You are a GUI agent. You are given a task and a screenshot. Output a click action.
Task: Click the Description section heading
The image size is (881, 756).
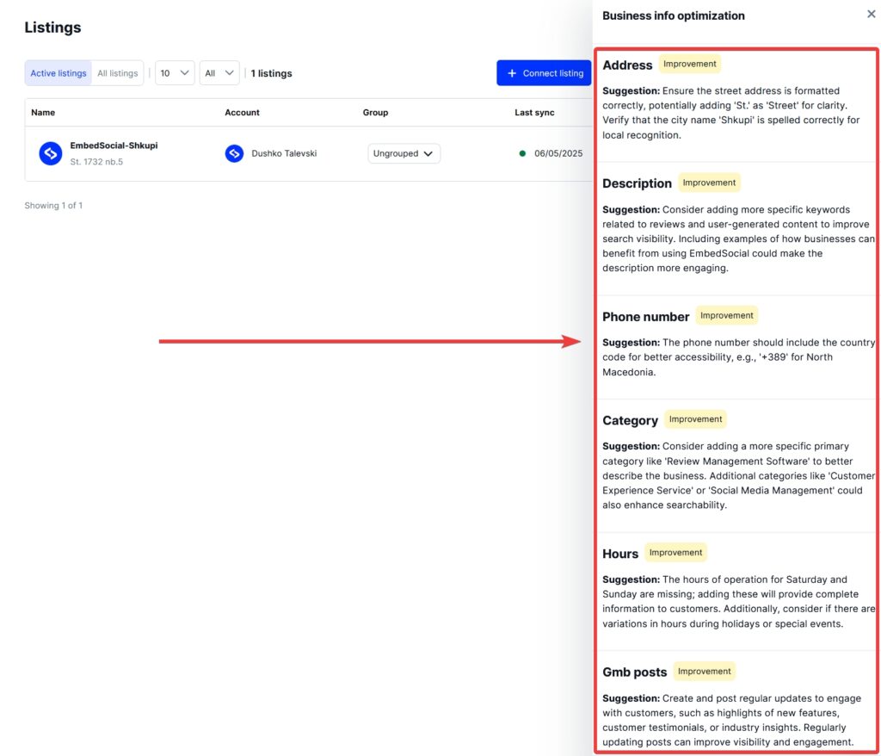point(638,183)
